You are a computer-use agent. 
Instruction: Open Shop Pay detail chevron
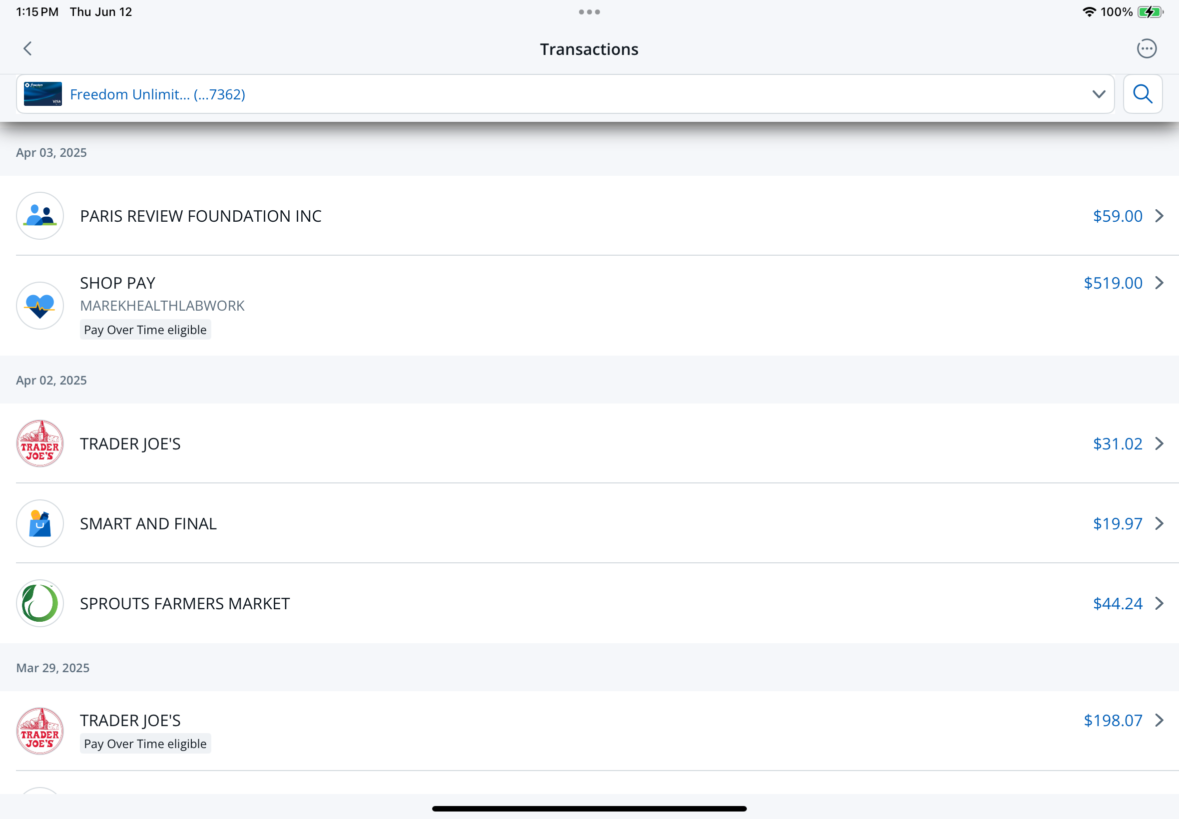[x=1159, y=283]
